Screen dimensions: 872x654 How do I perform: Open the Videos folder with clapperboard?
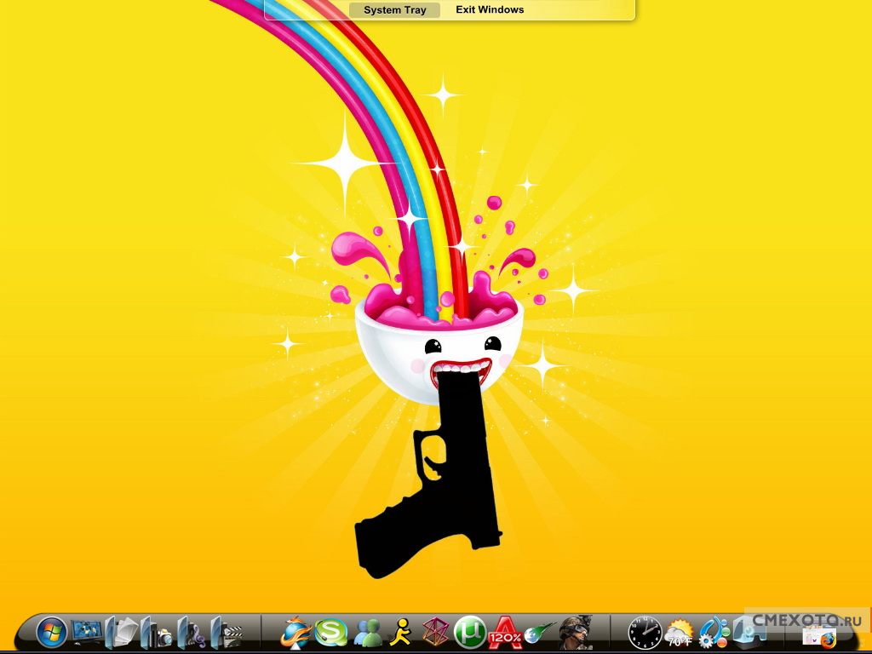tap(227, 633)
